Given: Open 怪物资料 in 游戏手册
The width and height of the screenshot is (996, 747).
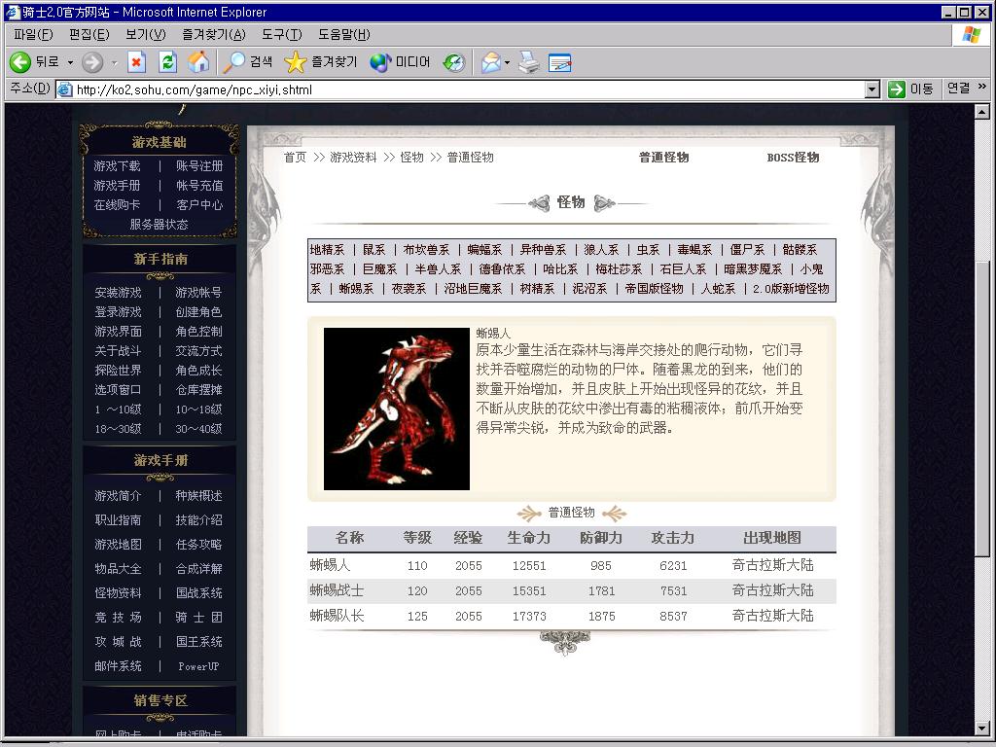Looking at the screenshot, I should pyautogui.click(x=118, y=593).
